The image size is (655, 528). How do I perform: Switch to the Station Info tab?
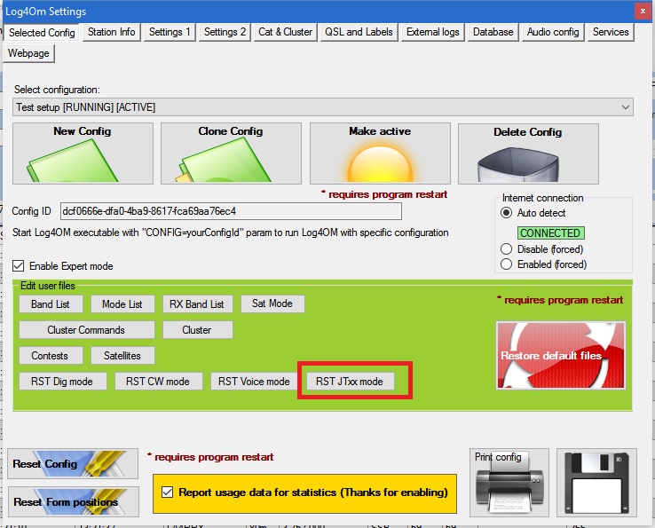coord(112,32)
